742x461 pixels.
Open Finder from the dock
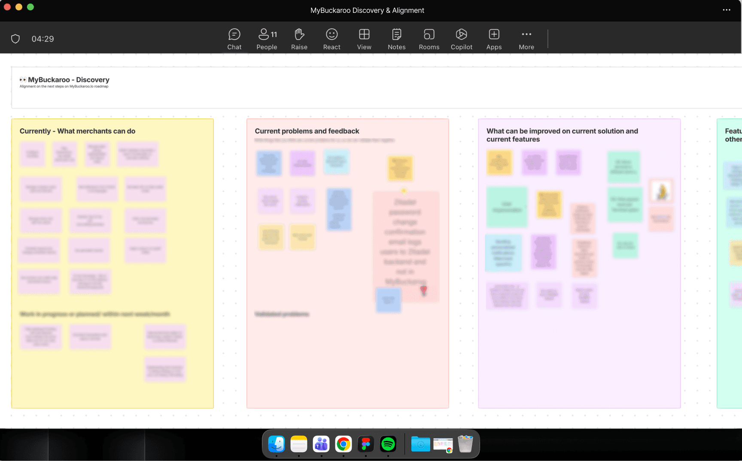[x=277, y=444]
